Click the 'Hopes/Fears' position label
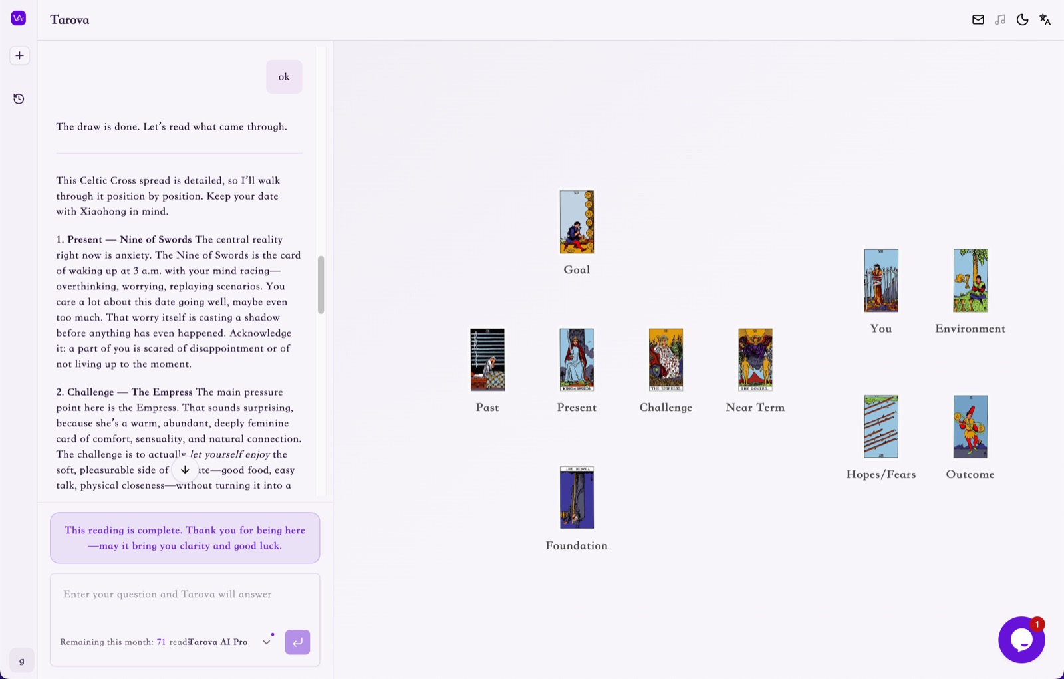 881,474
